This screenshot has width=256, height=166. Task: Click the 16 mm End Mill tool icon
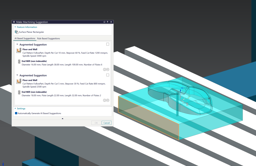[x=19, y=61]
